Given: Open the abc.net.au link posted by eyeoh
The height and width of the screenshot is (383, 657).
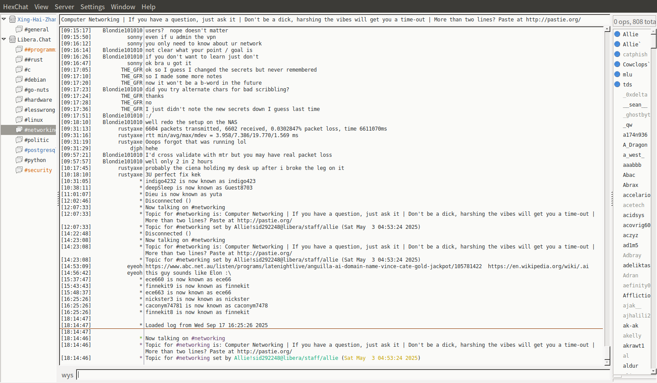Looking at the screenshot, I should [x=313, y=266].
